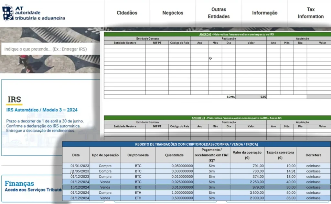Open IRS Automático / Modelo 3 – 2024 link
Image resolution: width=331 pixels, height=204 pixels.
pyautogui.click(x=42, y=110)
